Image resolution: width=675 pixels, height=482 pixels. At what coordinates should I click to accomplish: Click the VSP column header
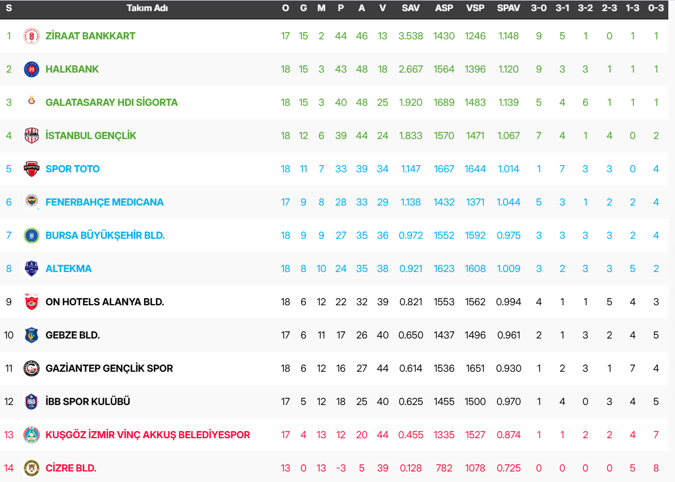tap(475, 8)
